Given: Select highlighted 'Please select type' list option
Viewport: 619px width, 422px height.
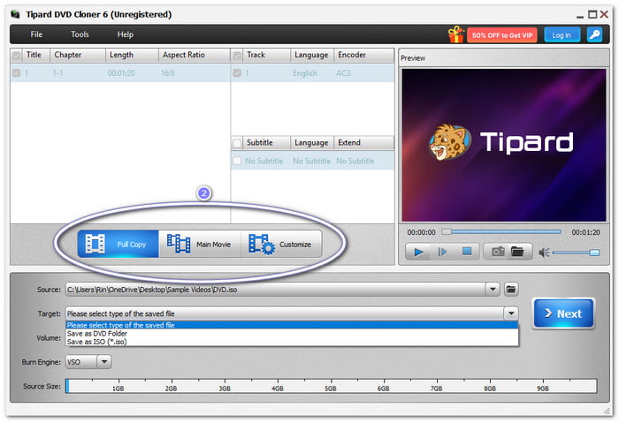Looking at the screenshot, I should click(292, 325).
